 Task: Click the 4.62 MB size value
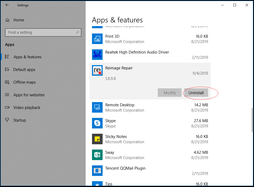pyautogui.click(x=201, y=152)
